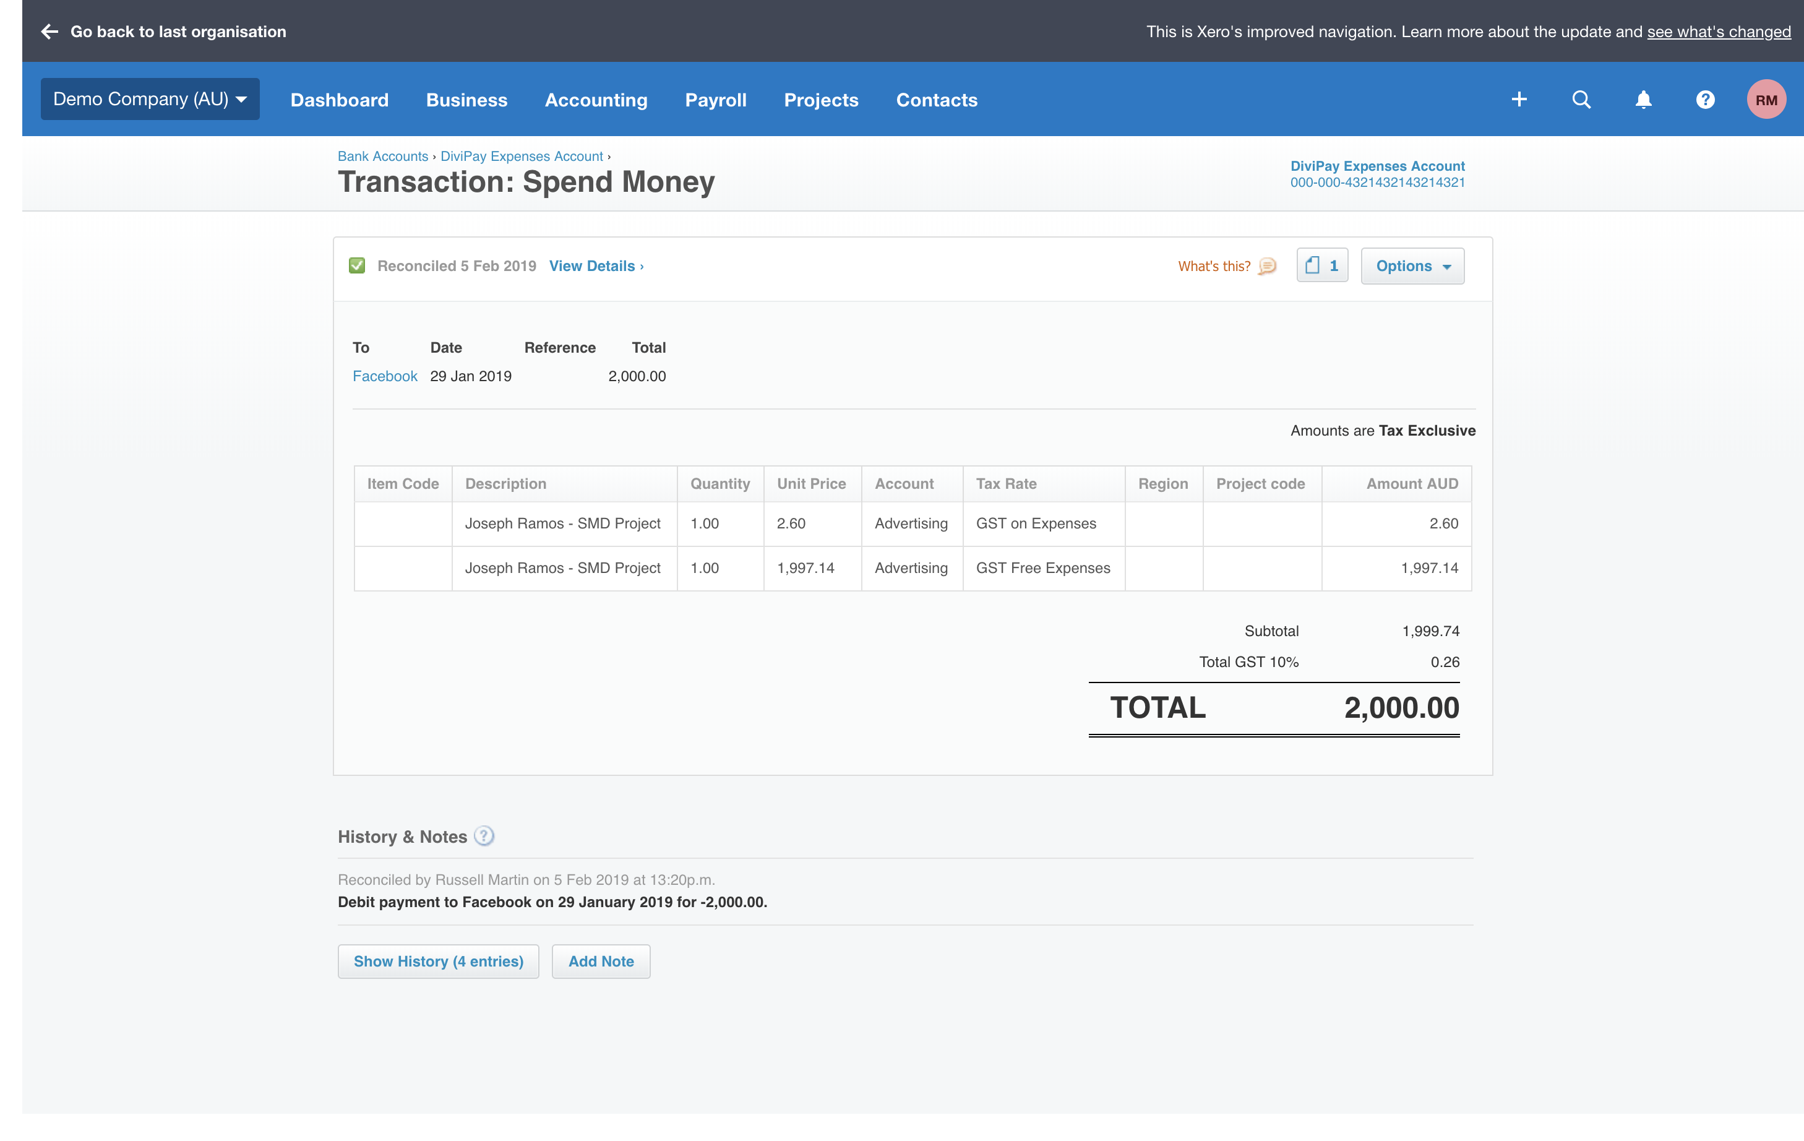Click Show History (4 entries) button
This screenshot has height=1141, width=1804.
[438, 961]
